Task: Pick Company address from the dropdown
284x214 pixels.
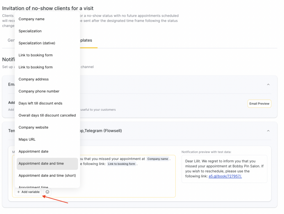Action: pyautogui.click(x=34, y=79)
